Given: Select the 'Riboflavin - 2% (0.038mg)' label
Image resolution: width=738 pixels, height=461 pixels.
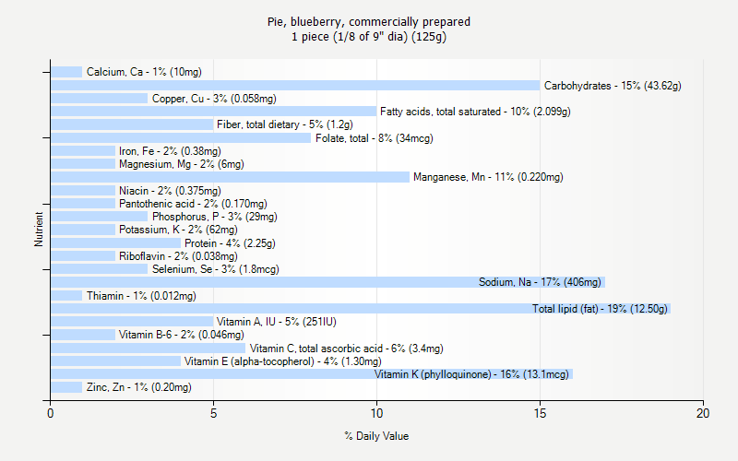Looking at the screenshot, I should (x=178, y=256).
